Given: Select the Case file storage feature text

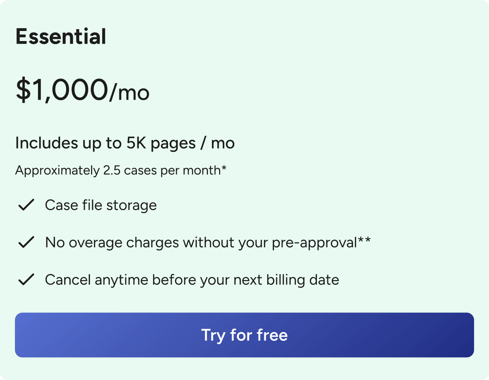Looking at the screenshot, I should (101, 205).
